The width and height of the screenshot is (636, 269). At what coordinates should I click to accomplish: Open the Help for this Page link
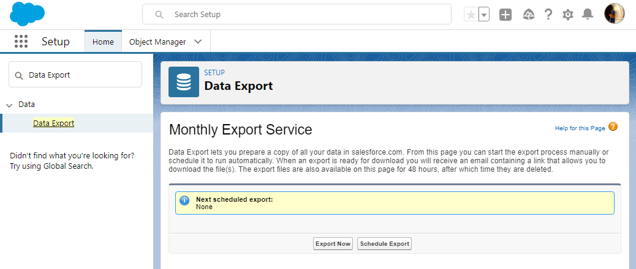(580, 128)
